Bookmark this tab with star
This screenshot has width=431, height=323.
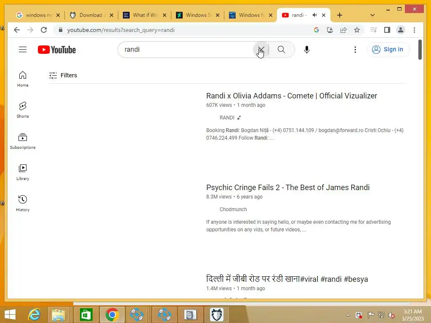tap(357, 30)
